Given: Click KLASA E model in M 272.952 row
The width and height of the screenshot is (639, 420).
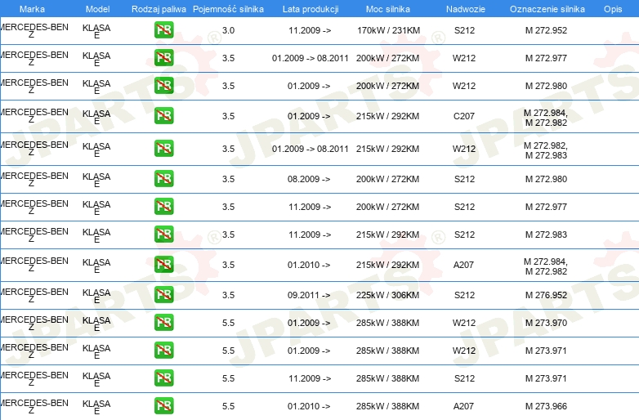Looking at the screenshot, I should 96,31.
